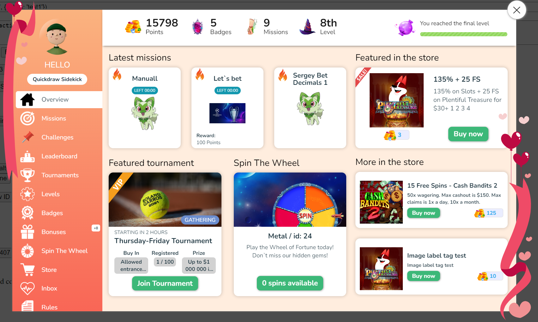
Task: Click the Roland Garros tournament image
Action: pyautogui.click(x=165, y=200)
